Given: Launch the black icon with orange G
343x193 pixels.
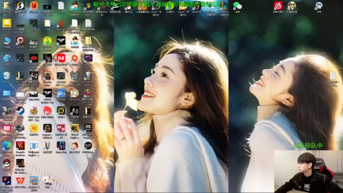Looking at the screenshot, I should (x=47, y=128).
